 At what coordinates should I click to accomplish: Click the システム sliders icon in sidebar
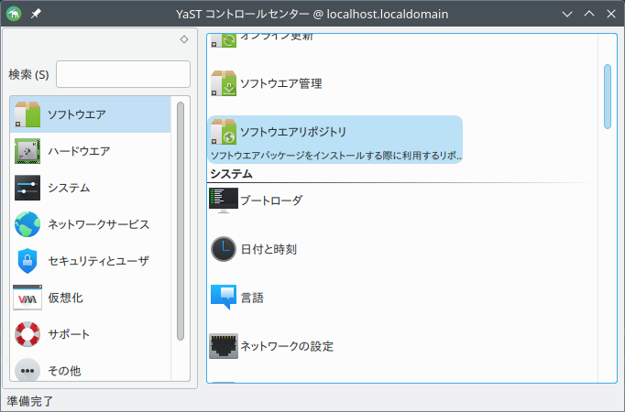coord(27,188)
